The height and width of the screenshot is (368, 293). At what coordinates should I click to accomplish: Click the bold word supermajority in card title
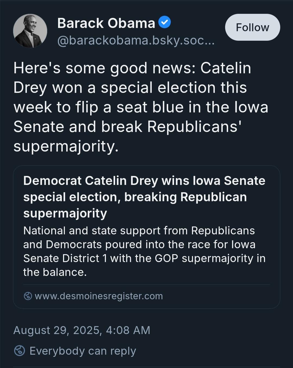pos(65,213)
